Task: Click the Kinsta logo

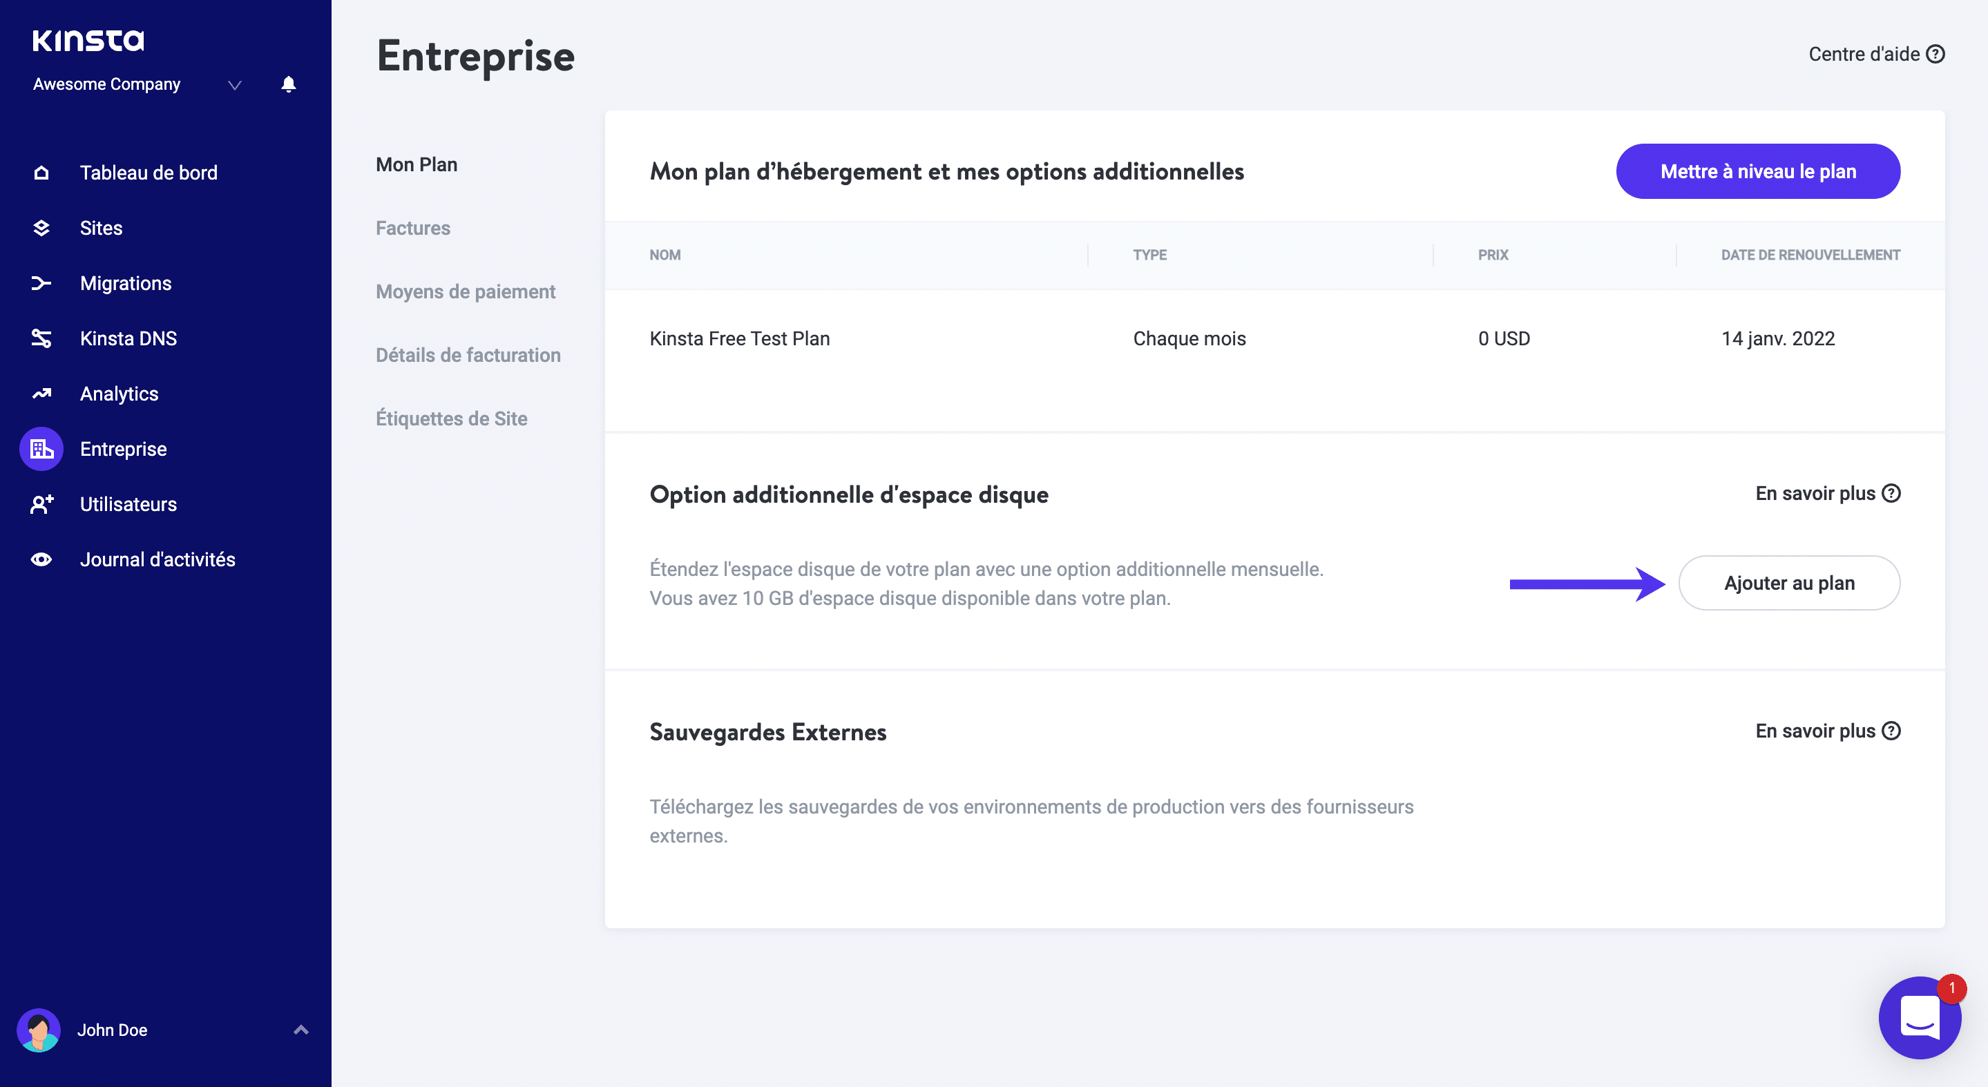Action: click(x=87, y=40)
